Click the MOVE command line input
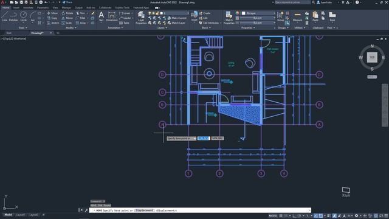 click(200, 210)
